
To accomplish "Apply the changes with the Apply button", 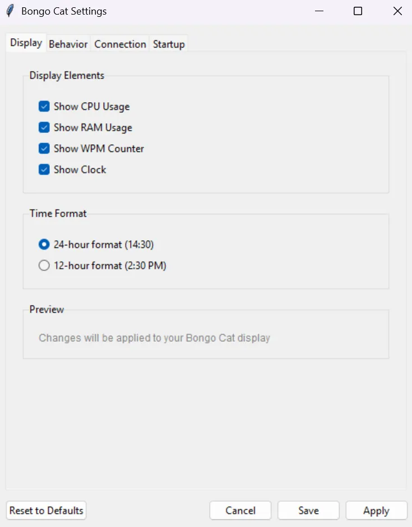I will [x=376, y=511].
